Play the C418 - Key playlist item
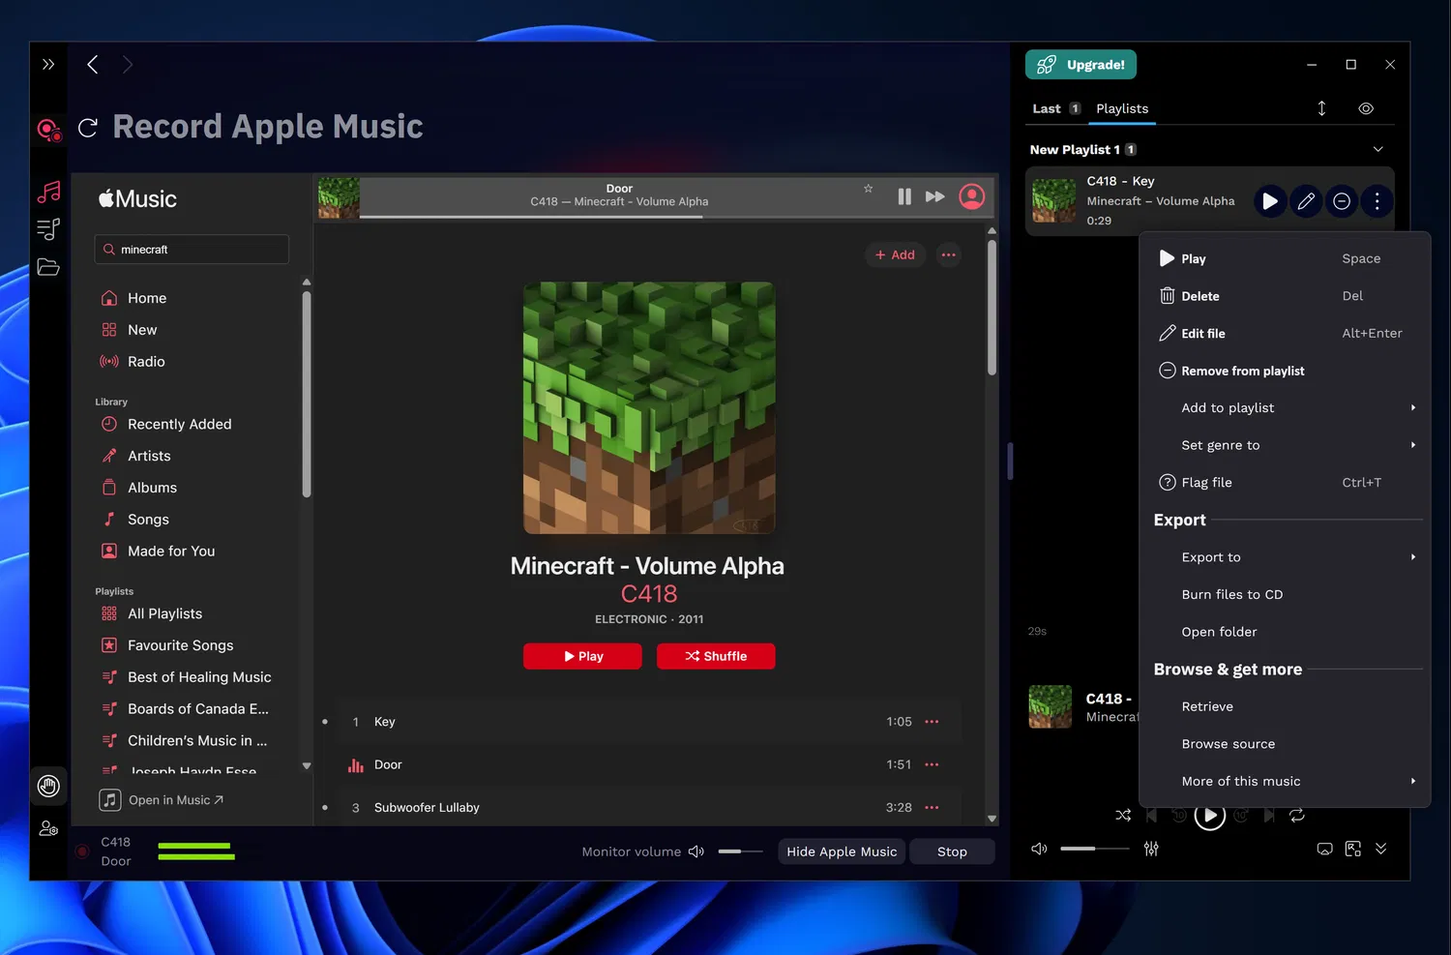This screenshot has height=955, width=1451. point(1270,201)
